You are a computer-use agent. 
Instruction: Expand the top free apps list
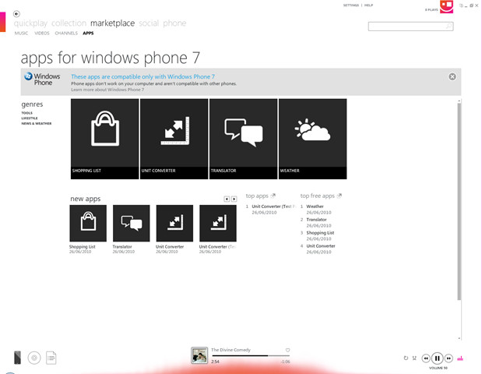click(340, 196)
